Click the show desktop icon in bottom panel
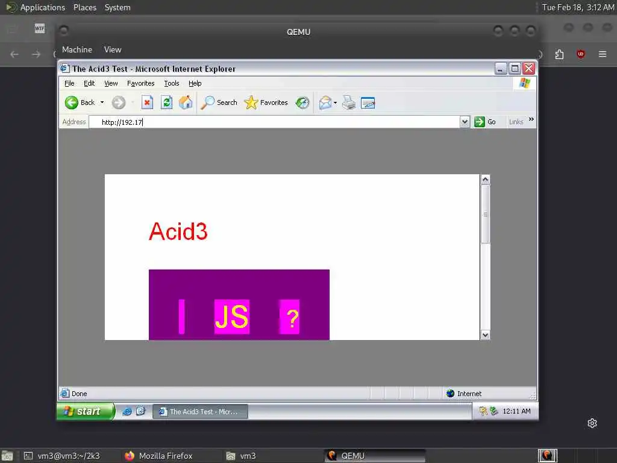Screen dimensions: 617x463 [x=7, y=456]
